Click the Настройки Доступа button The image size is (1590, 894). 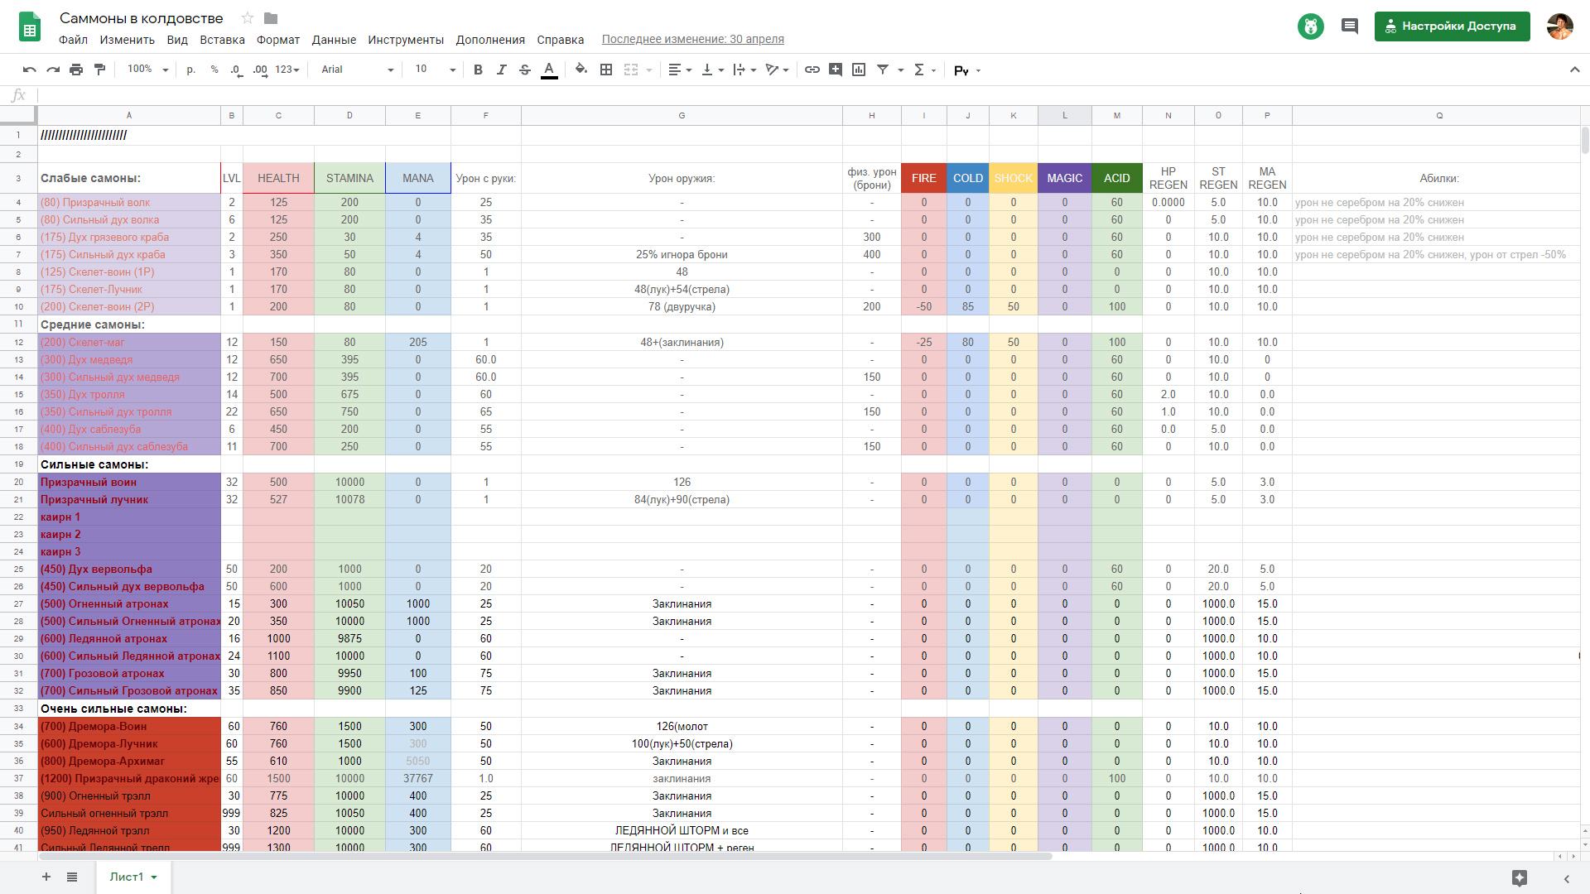tap(1452, 26)
